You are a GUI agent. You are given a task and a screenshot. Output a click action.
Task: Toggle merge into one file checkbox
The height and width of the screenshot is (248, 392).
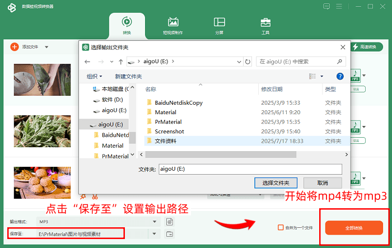(281, 227)
